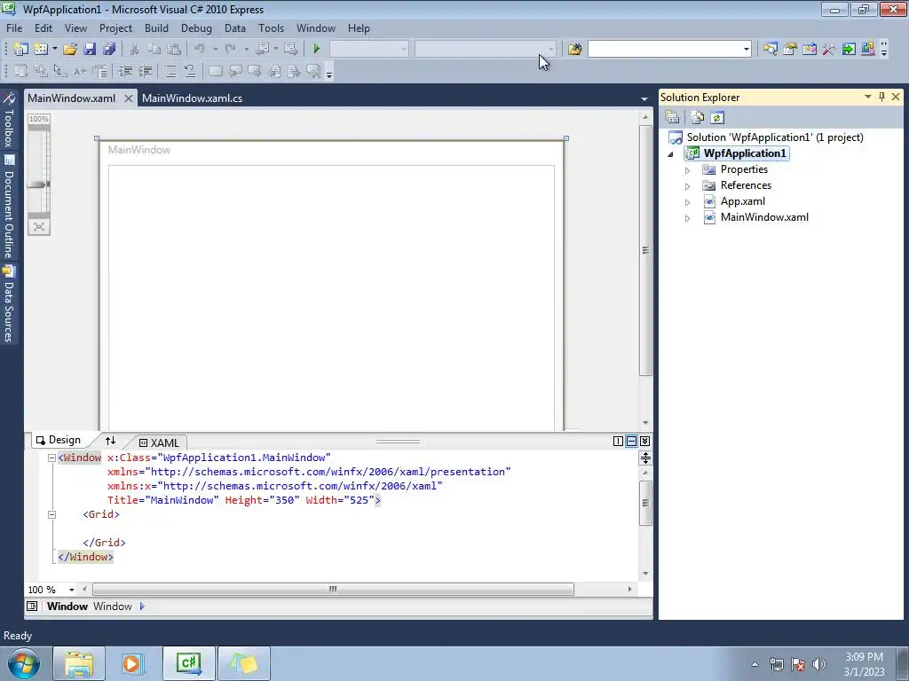Click the Decrease Indent icon
Image resolution: width=909 pixels, height=681 pixels.
tap(125, 71)
